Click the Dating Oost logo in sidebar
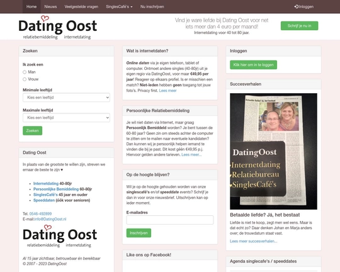 click(x=60, y=237)
